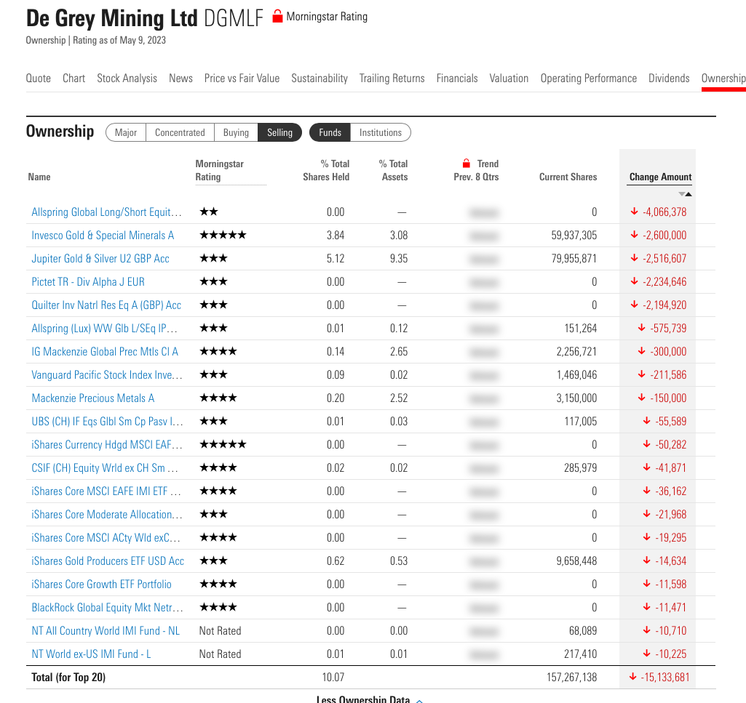Viewport: 746px width, 703px height.
Task: Click the % Total Assets column header
Action: coord(394,170)
